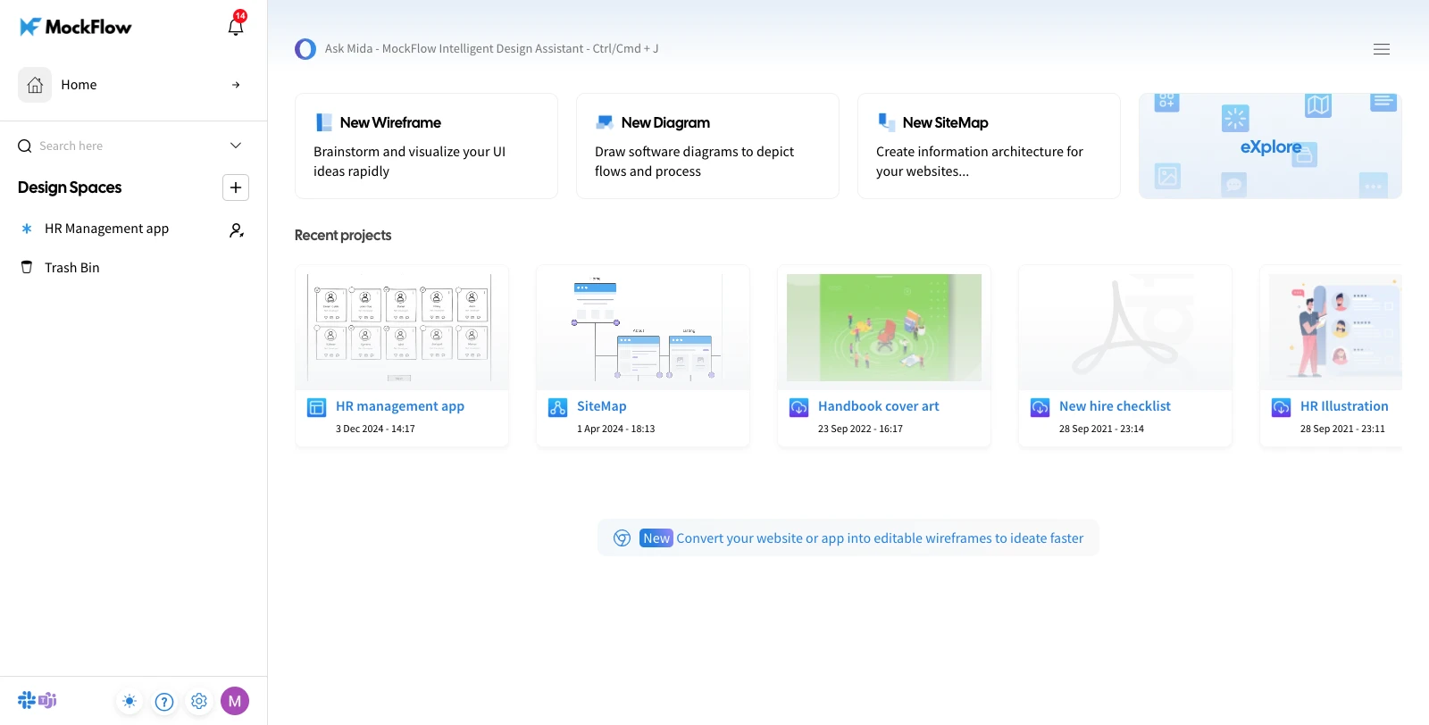1429x725 pixels.
Task: Open the user profile avatar M
Action: pos(235,701)
